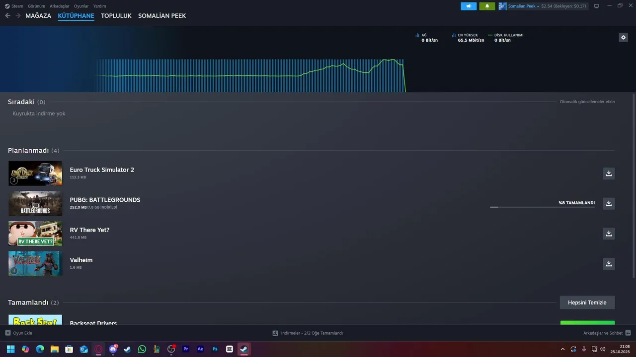Click the Oyun Ekle plus icon
The image size is (636, 357).
[7, 333]
